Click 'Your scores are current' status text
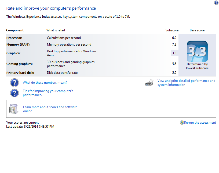 22,123
